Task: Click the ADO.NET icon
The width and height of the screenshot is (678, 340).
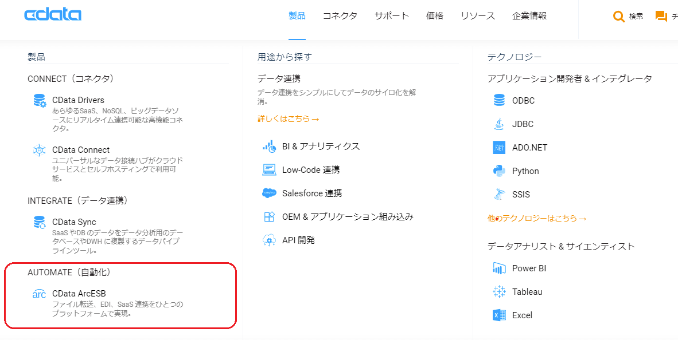Action: tap(499, 148)
